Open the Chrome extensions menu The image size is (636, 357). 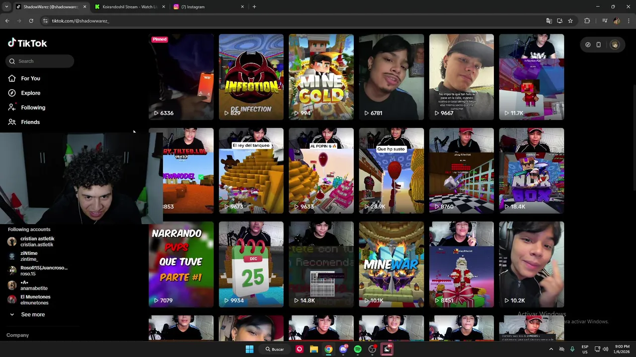coord(587,21)
